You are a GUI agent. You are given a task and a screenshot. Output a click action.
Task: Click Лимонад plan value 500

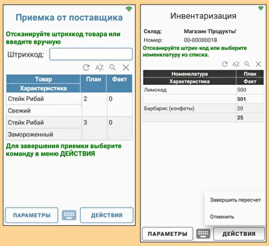pos(241,90)
